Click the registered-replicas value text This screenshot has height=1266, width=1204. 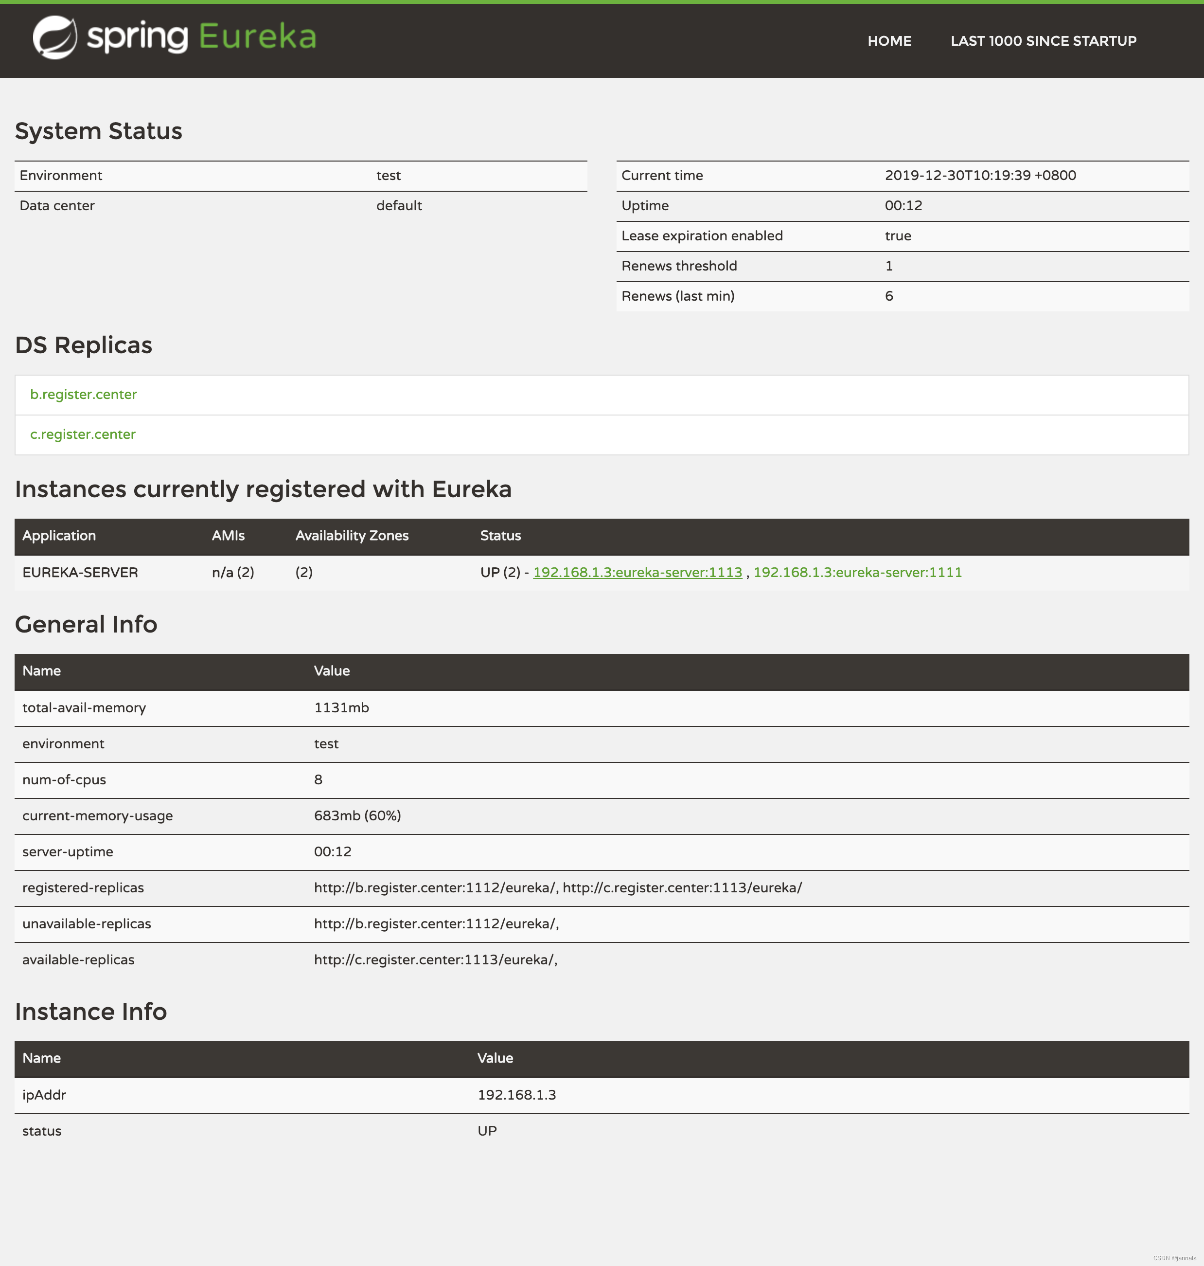[557, 887]
